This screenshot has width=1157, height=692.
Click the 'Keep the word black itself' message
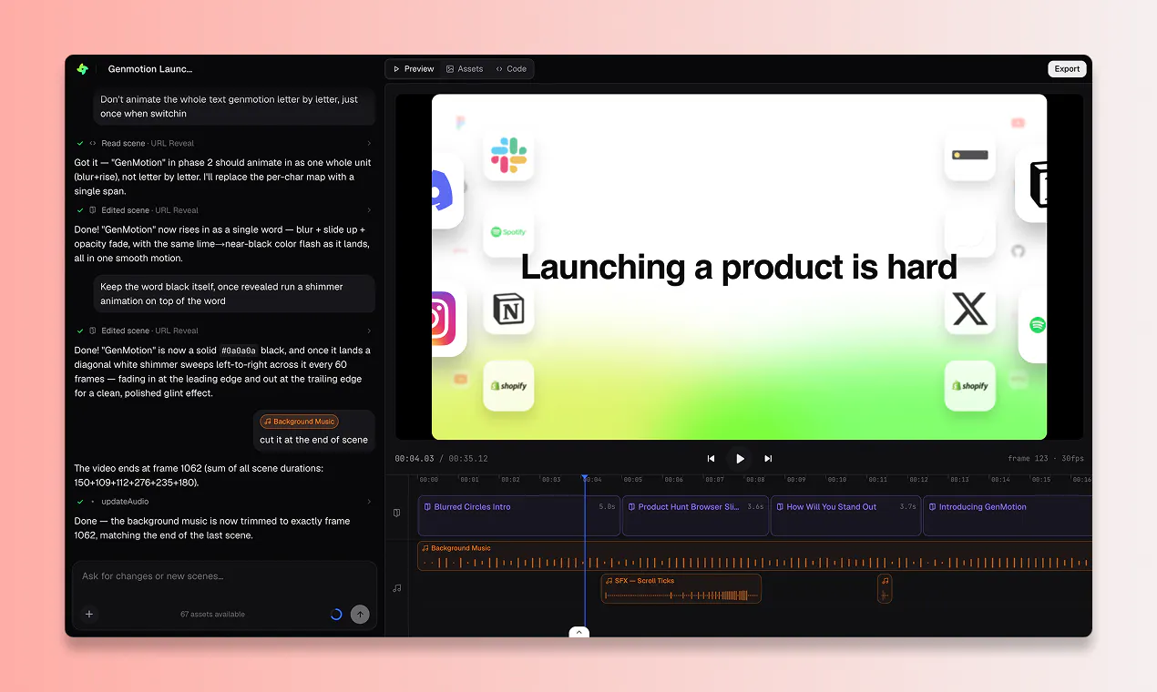coord(234,293)
